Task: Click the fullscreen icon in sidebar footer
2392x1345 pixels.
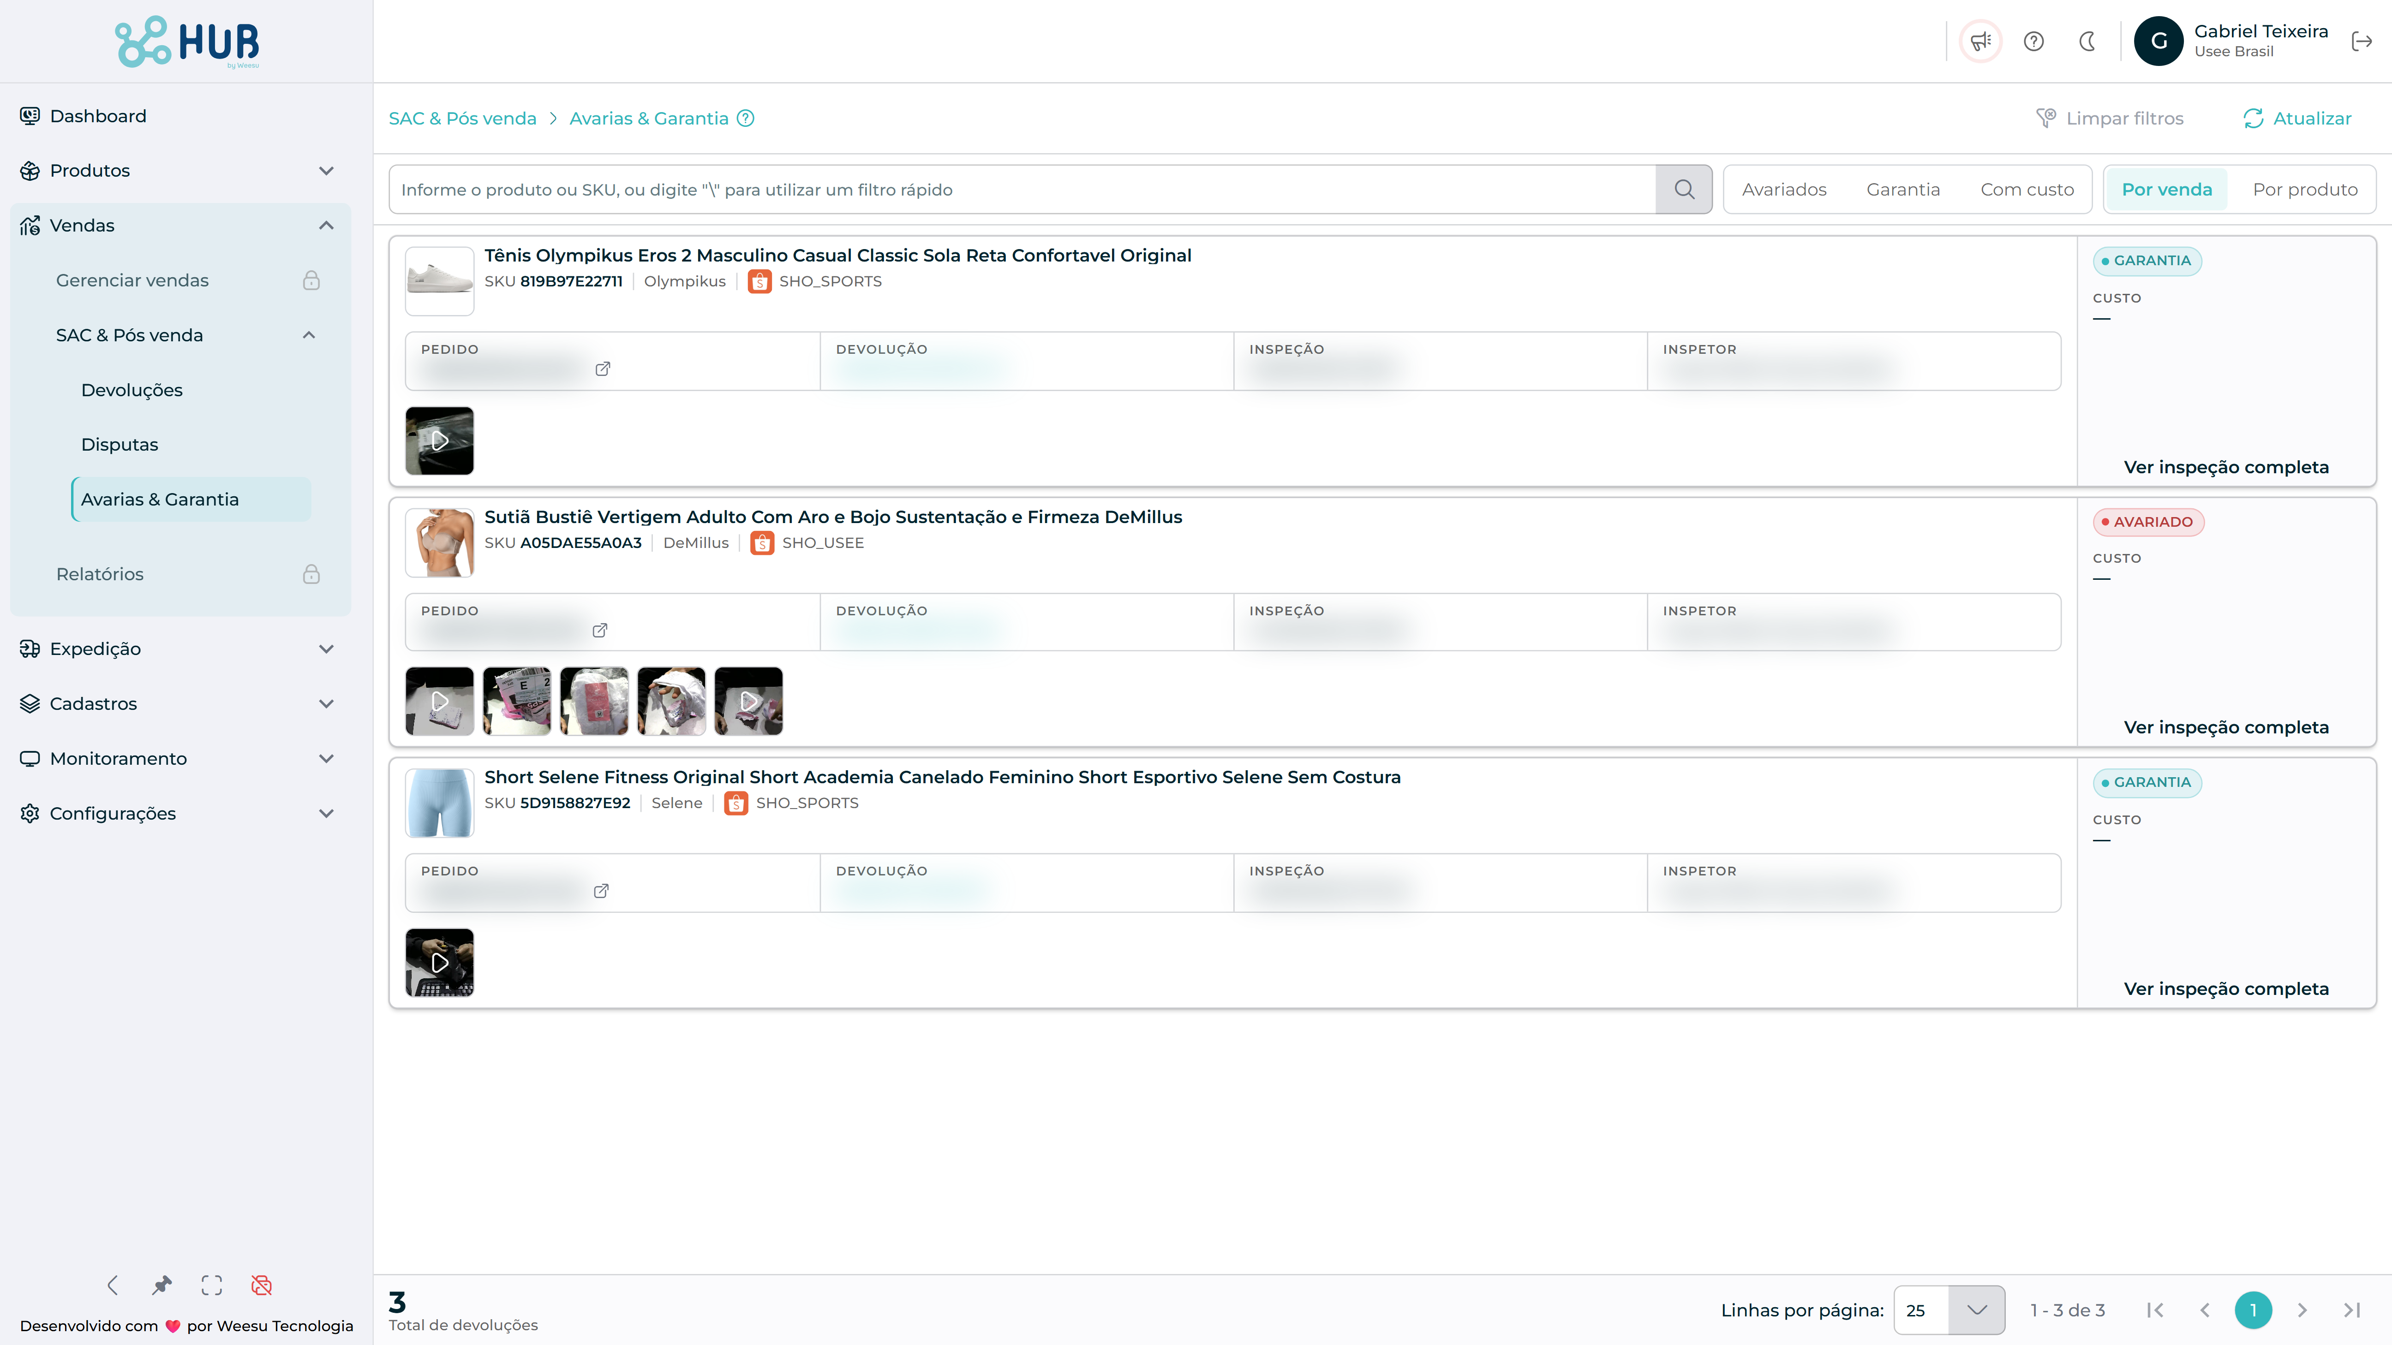Action: click(x=212, y=1285)
